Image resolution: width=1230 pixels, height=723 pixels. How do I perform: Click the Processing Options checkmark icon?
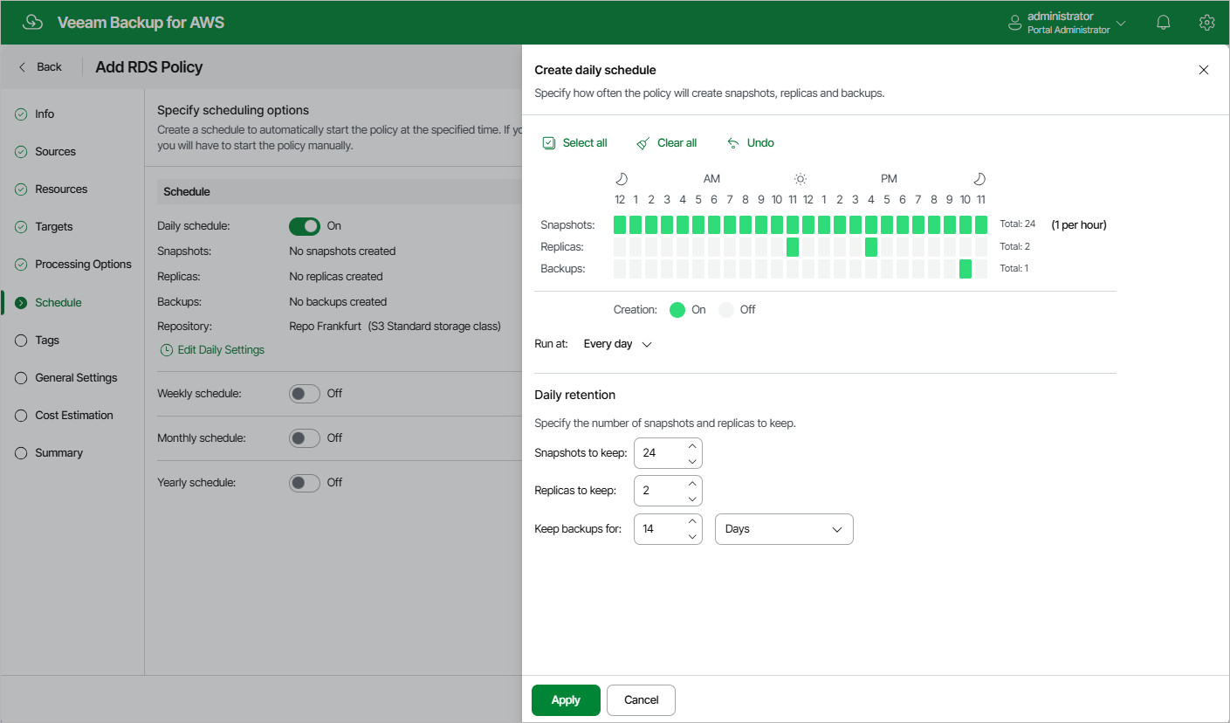(x=21, y=265)
